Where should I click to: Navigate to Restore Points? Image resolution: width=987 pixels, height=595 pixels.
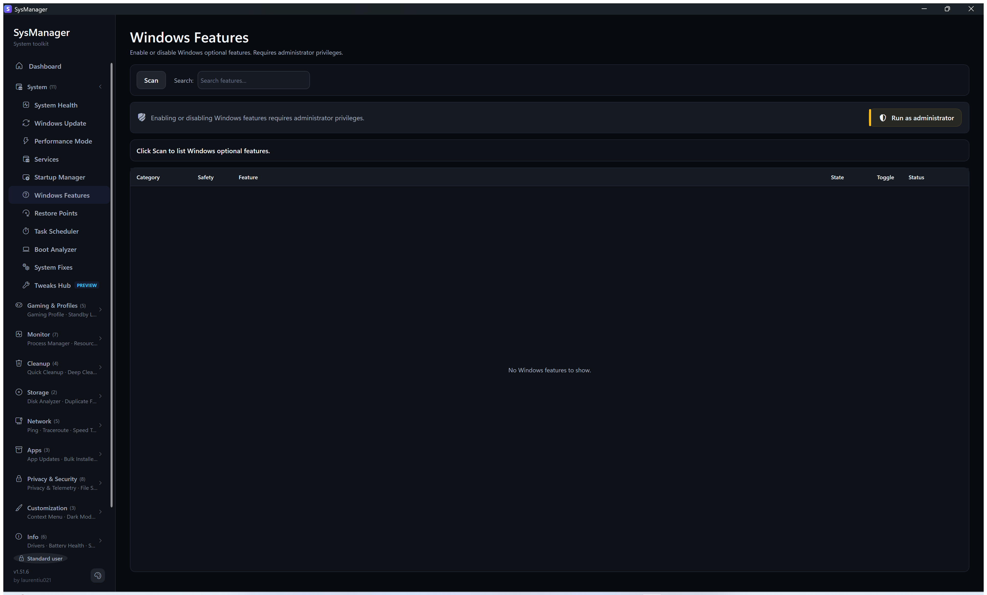pyautogui.click(x=59, y=213)
